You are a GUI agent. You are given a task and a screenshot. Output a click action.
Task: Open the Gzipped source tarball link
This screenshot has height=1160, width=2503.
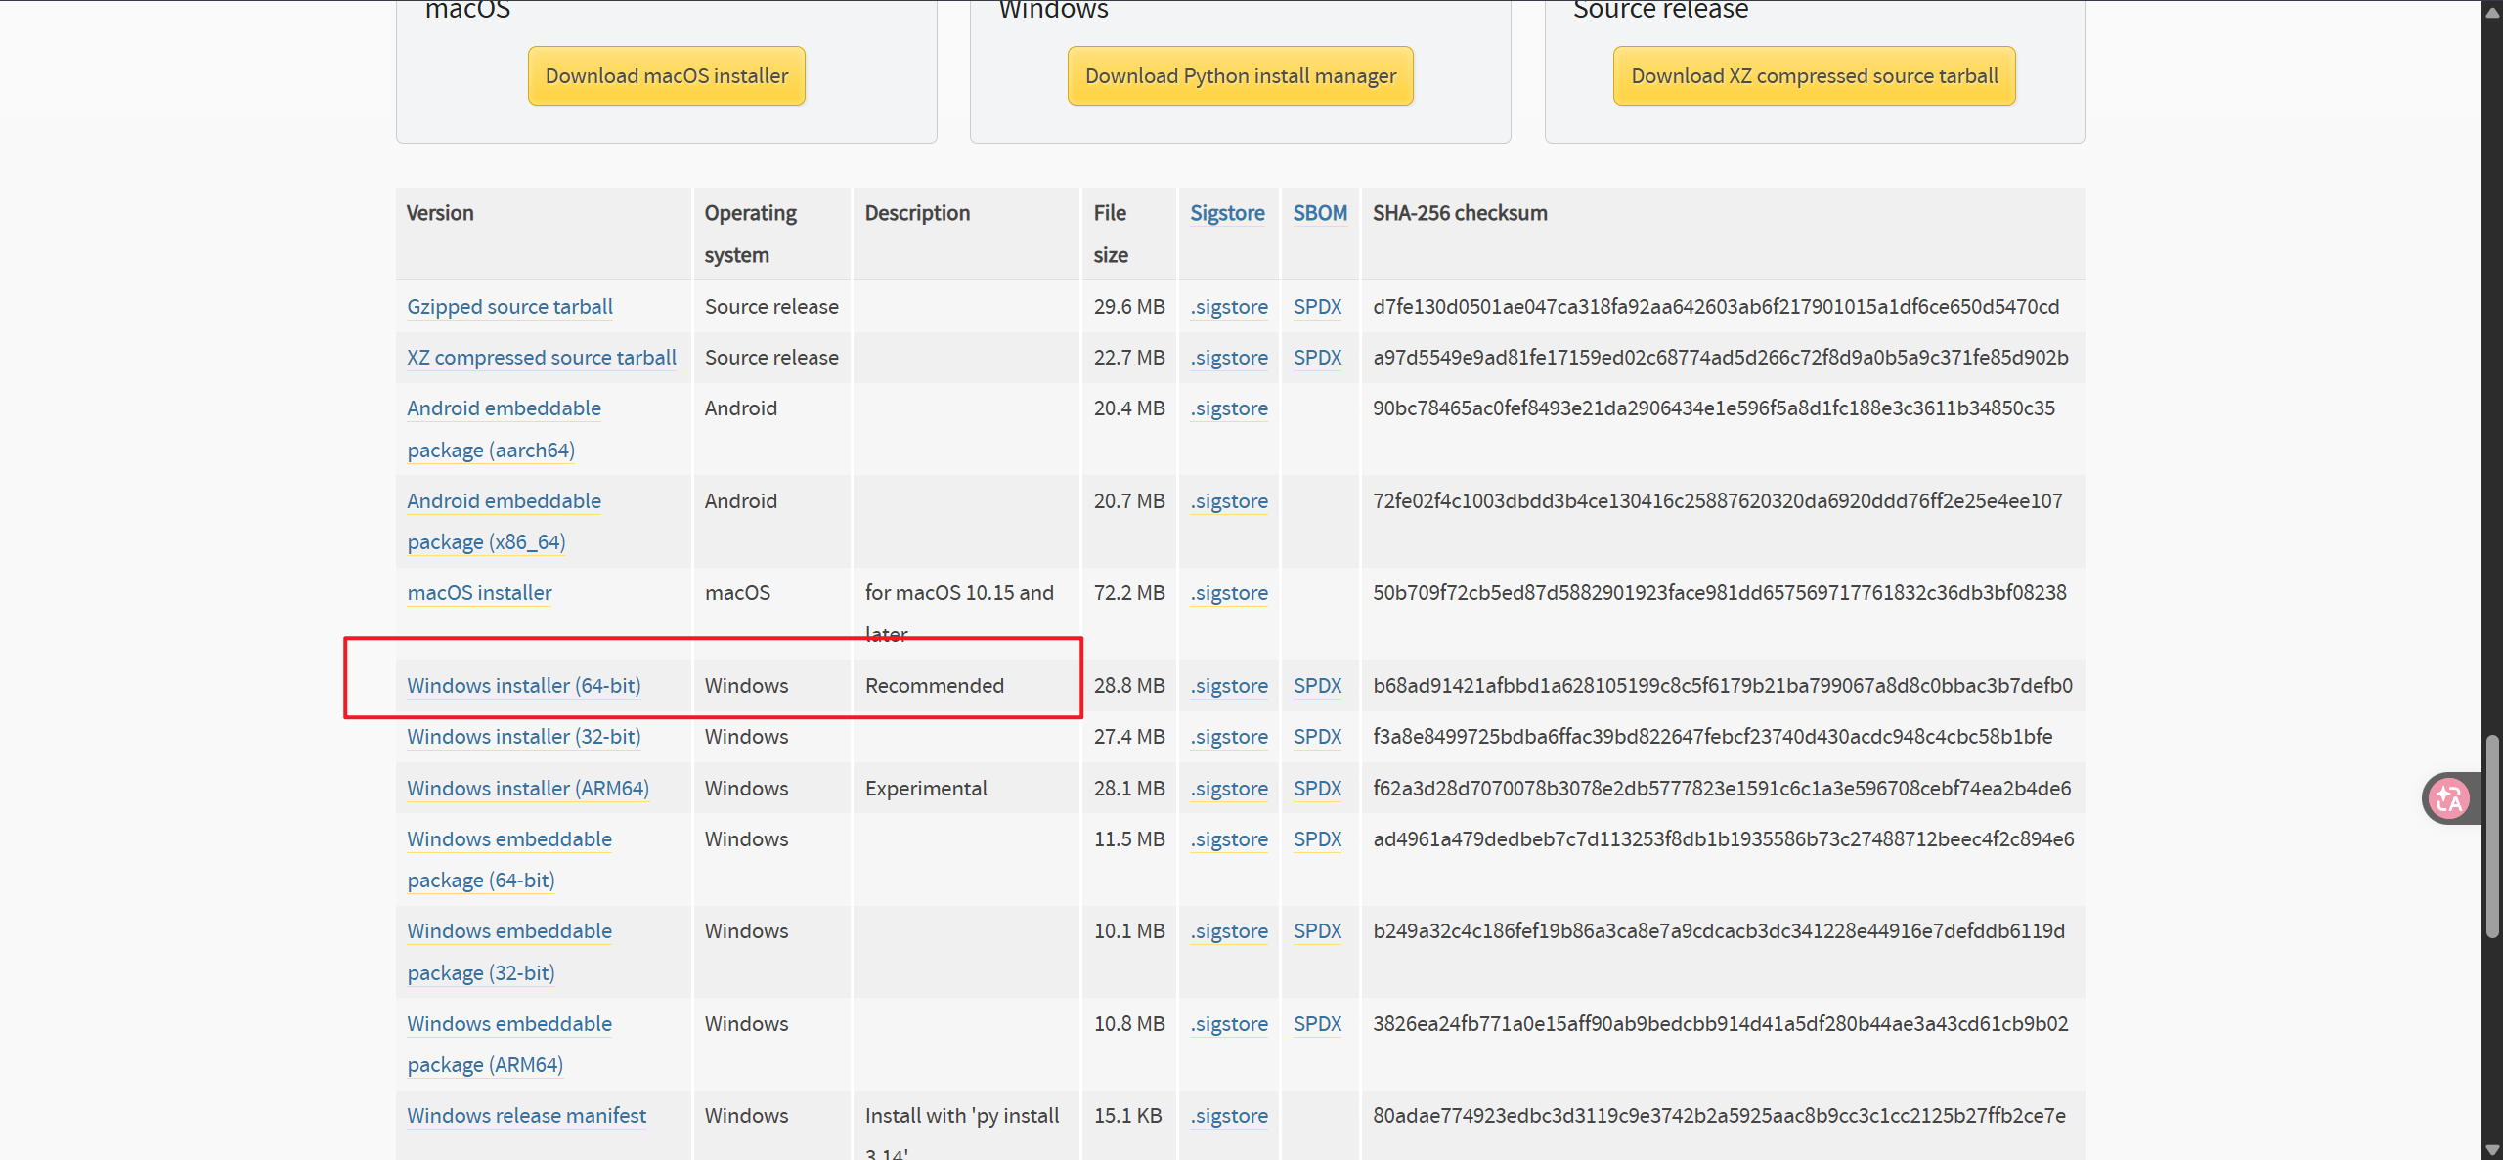pyautogui.click(x=509, y=307)
